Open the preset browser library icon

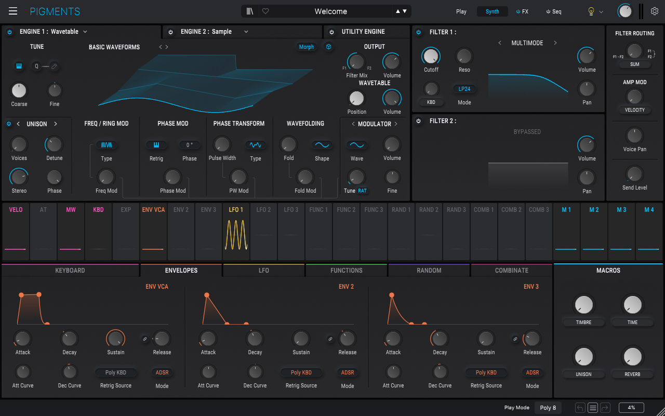tap(250, 11)
